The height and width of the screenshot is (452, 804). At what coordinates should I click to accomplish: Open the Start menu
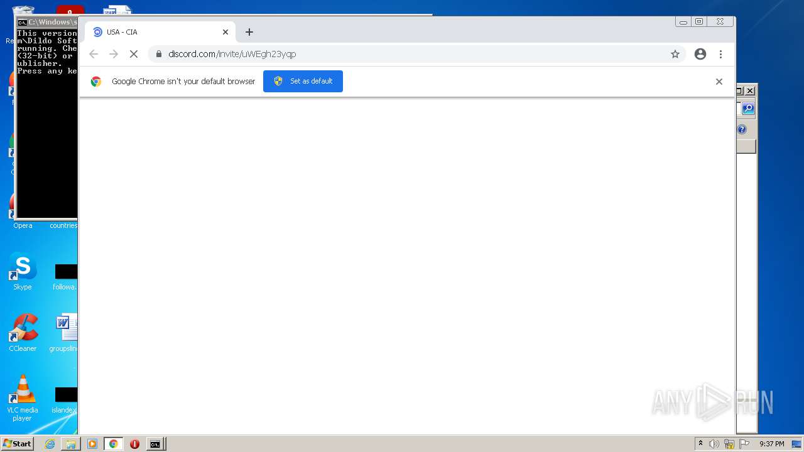pos(18,444)
